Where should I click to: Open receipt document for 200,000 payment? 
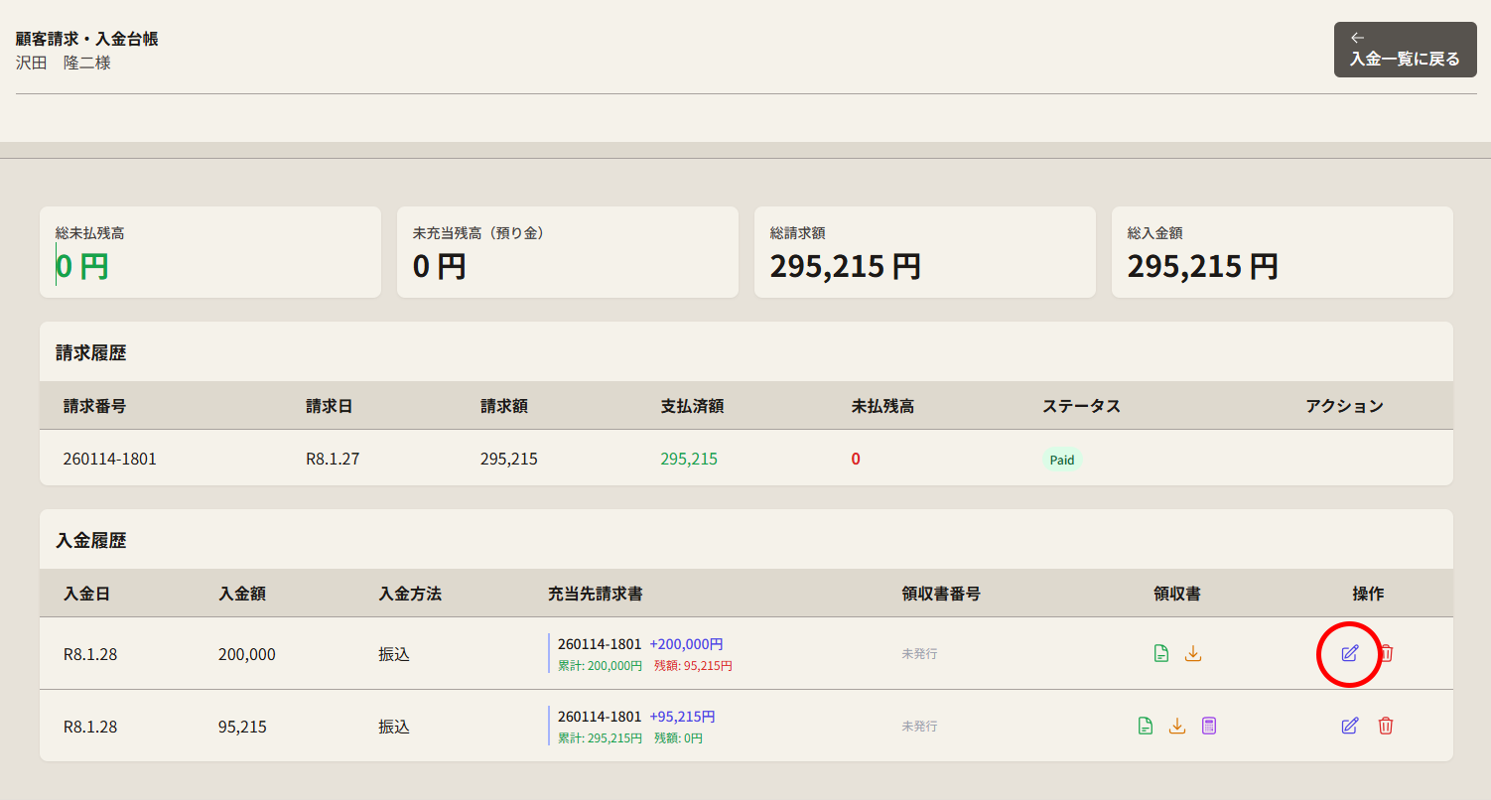pos(1160,653)
